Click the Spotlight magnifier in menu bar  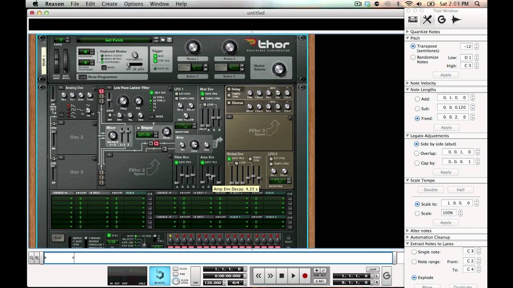pyautogui.click(x=477, y=4)
